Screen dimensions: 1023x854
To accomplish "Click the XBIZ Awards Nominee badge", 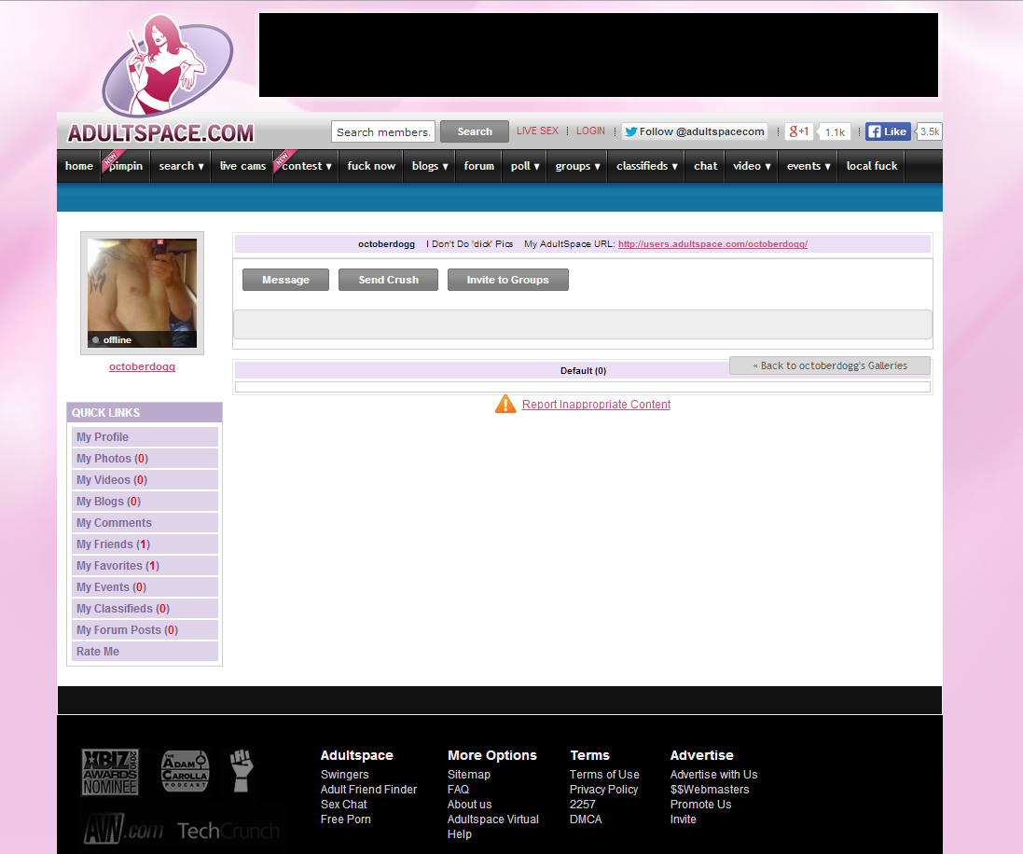I will coord(110,771).
